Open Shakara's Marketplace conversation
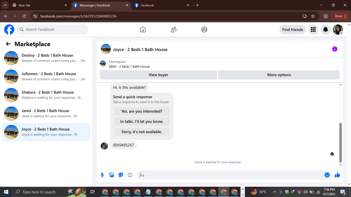 click(x=46, y=95)
